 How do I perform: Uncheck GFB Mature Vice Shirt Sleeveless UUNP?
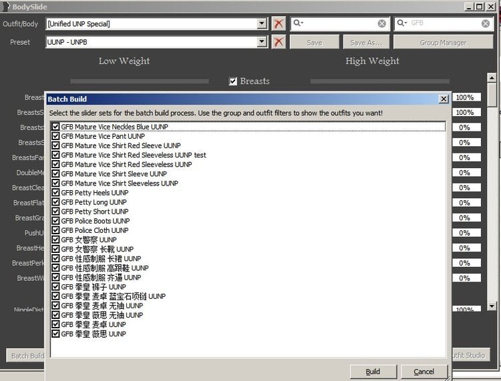point(55,183)
